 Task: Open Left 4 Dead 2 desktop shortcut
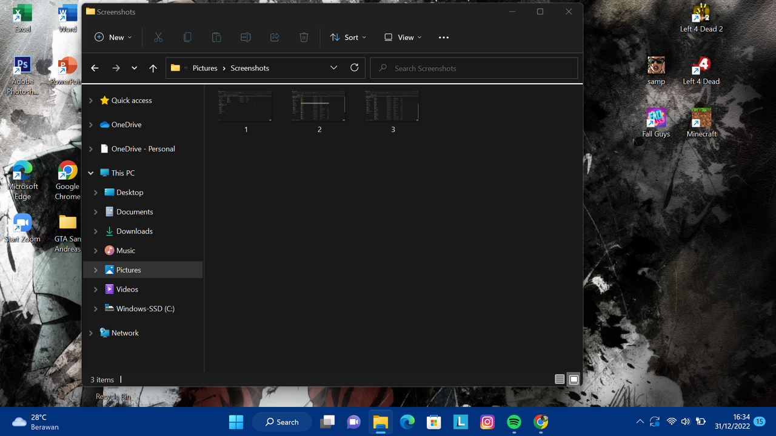pyautogui.click(x=701, y=18)
